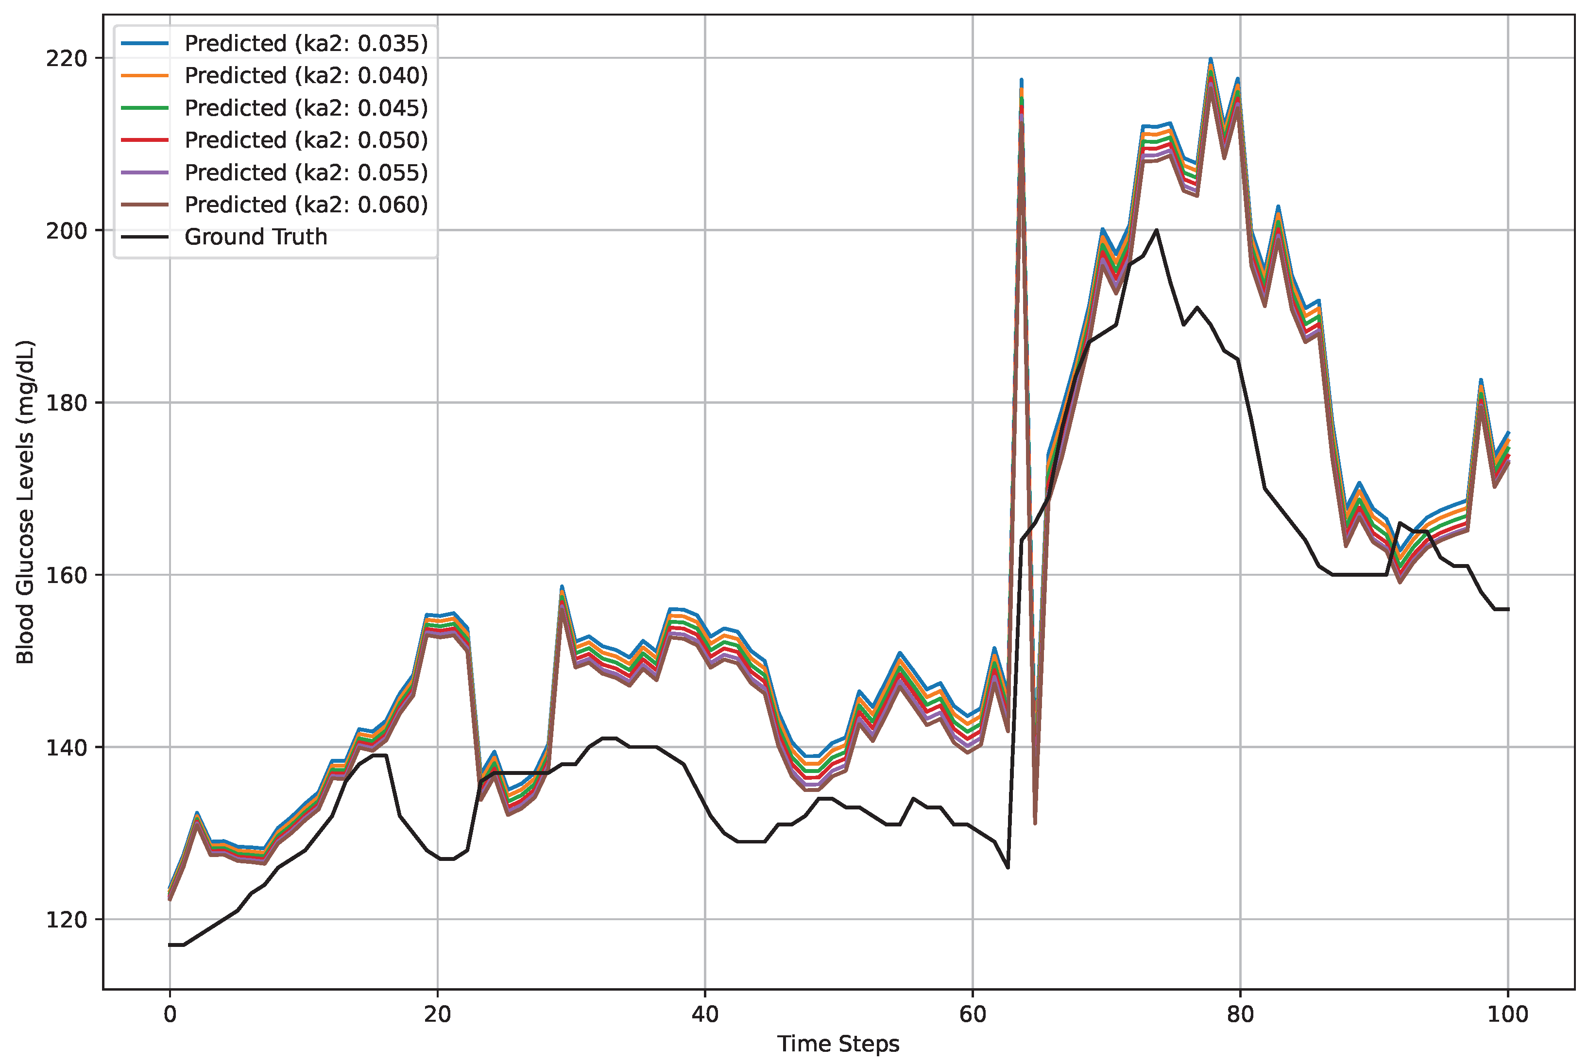The image size is (1589, 1064).
Task: Click the 160 y-axis tick label
Action: point(67,575)
